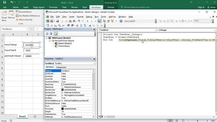Click View Object icon in Project panel
The height and width of the screenshot is (122, 217).
pyautogui.click(x=51, y=34)
